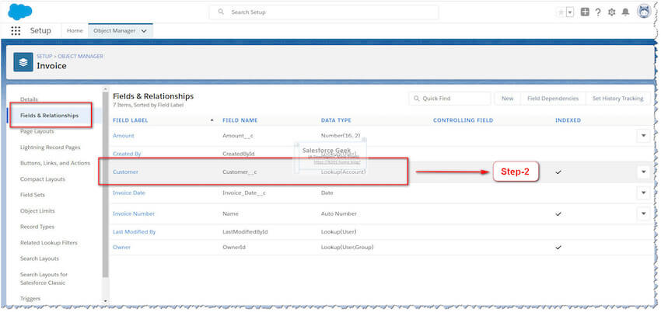Open the notifications bell
661x312 pixels.
pos(625,12)
